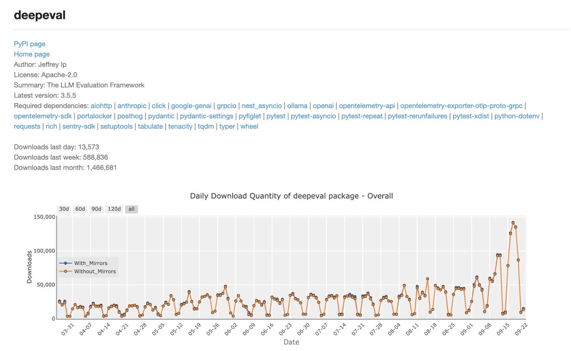The width and height of the screenshot is (571, 351).
Task: Open the requests dependency link
Action: click(27, 127)
